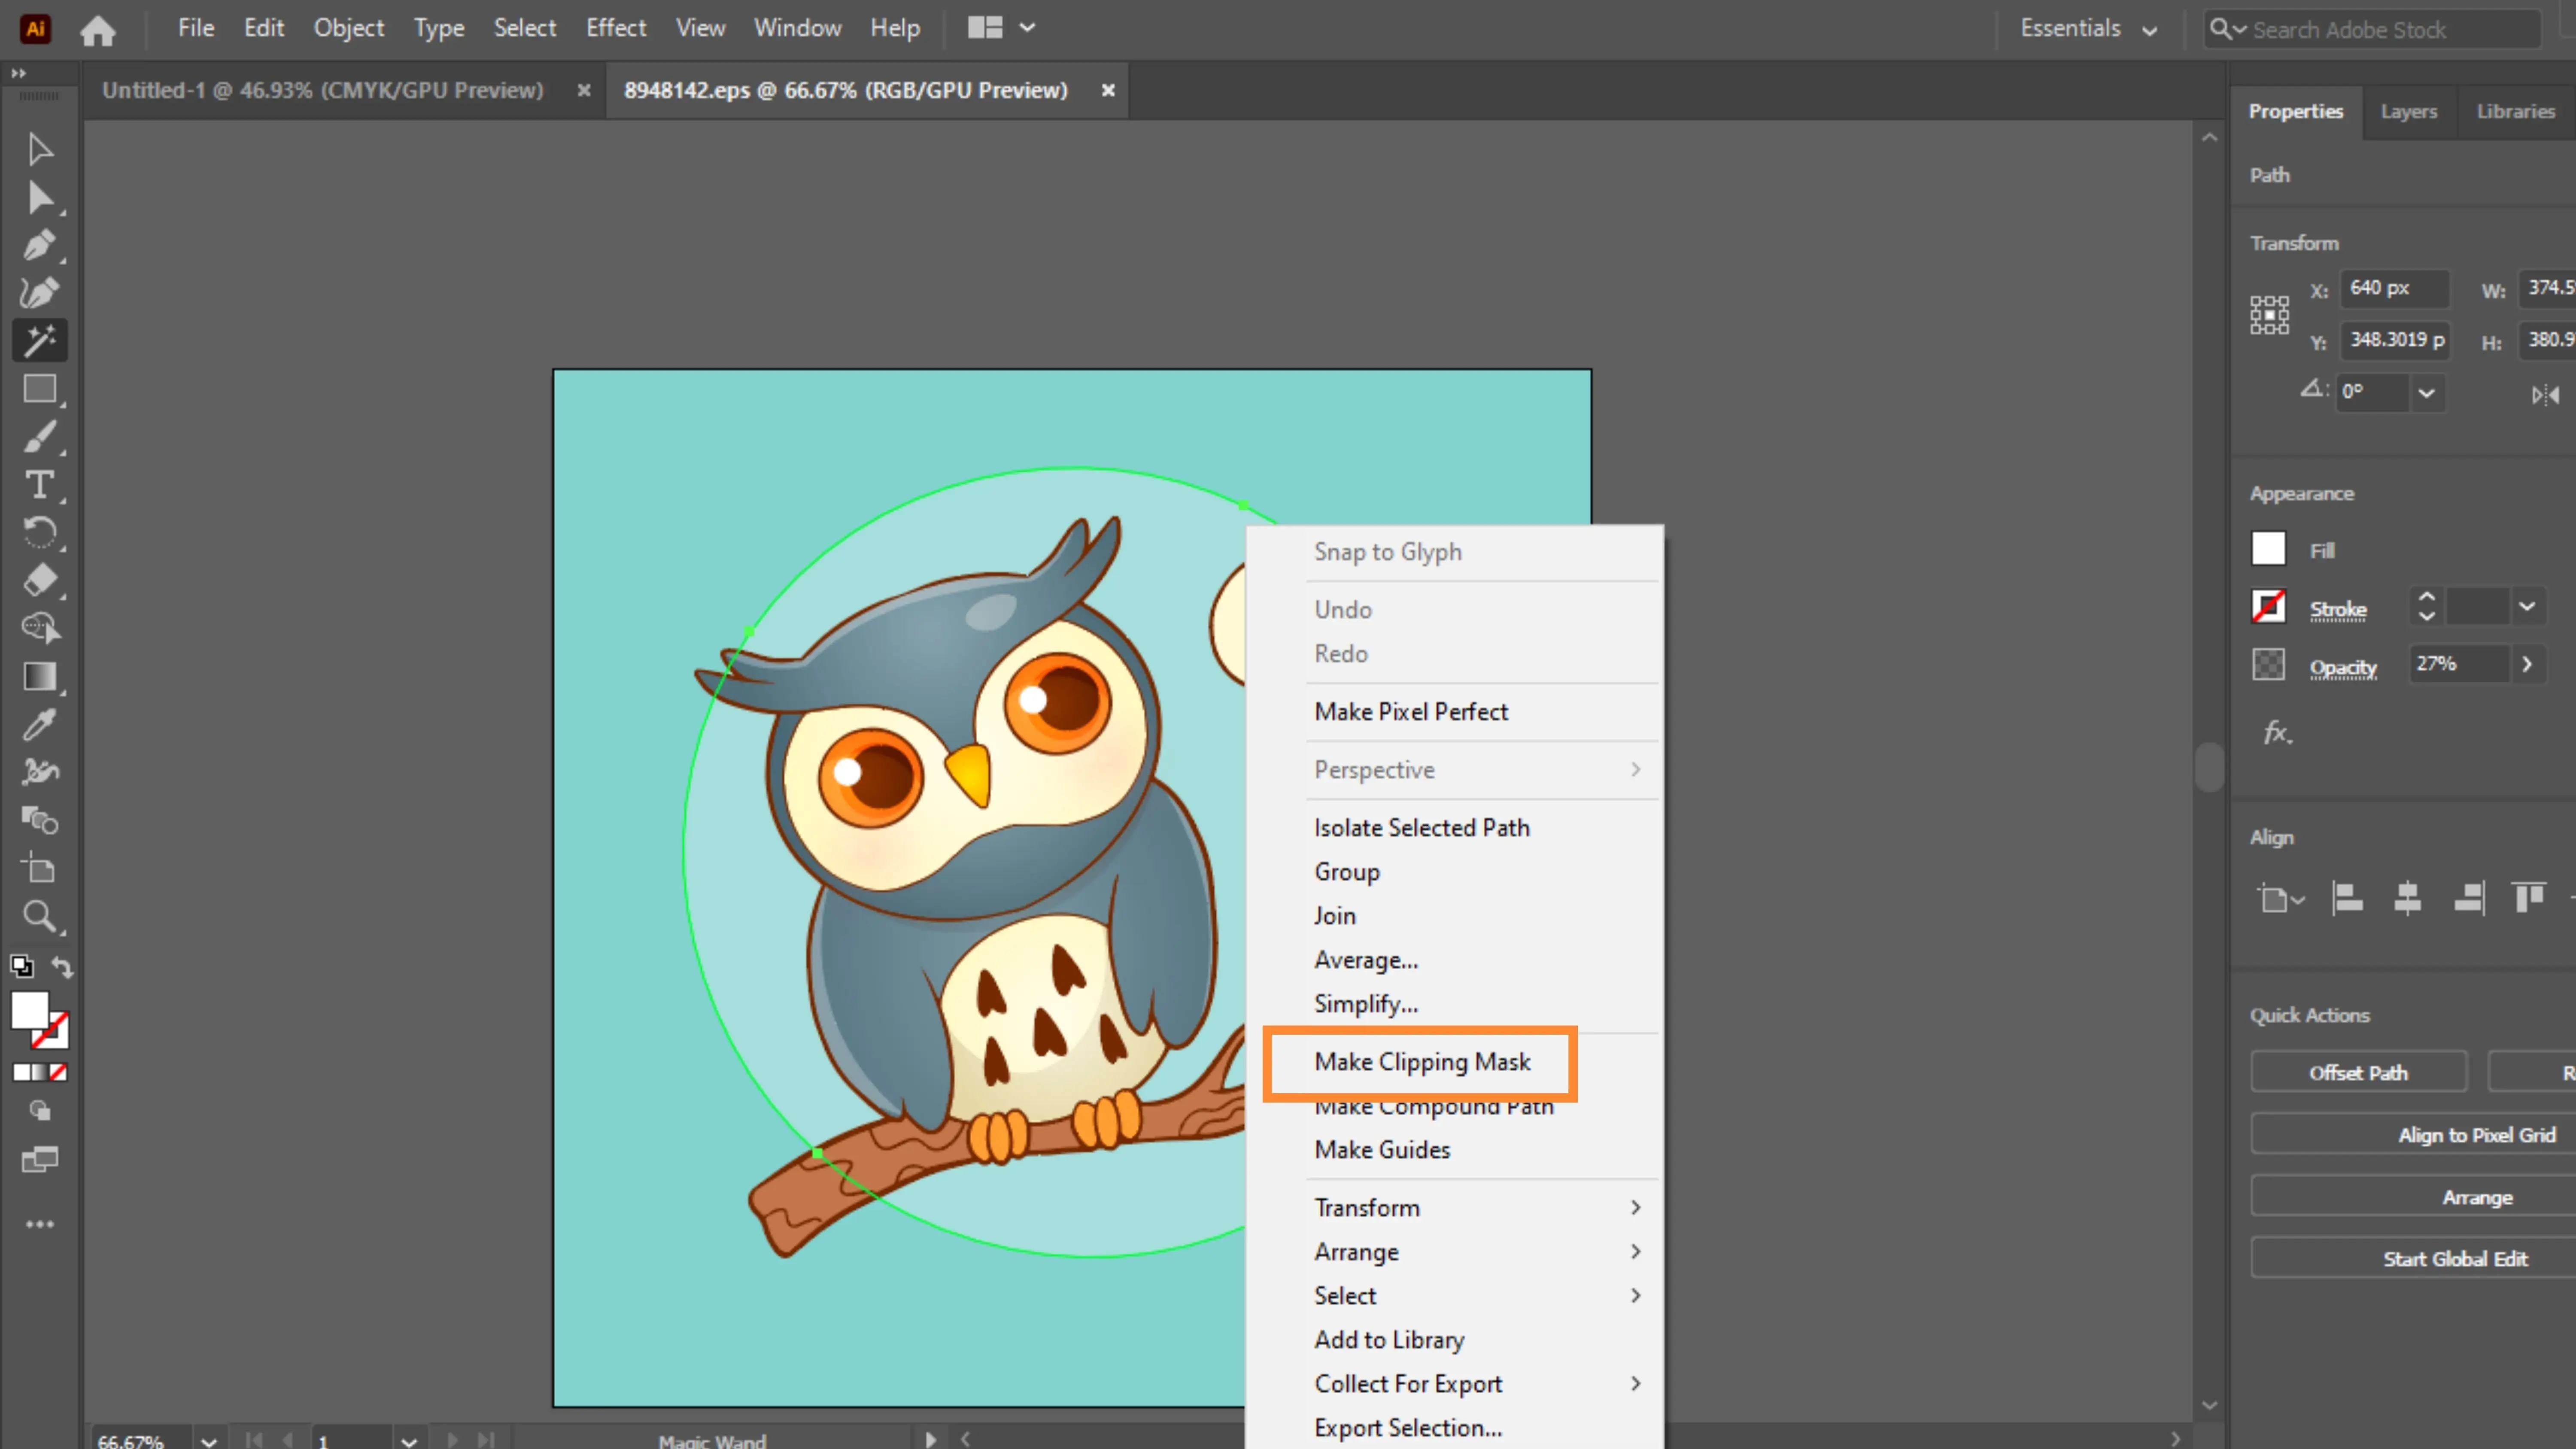Change the screen mode
The height and width of the screenshot is (1449, 2576).
click(x=40, y=1160)
